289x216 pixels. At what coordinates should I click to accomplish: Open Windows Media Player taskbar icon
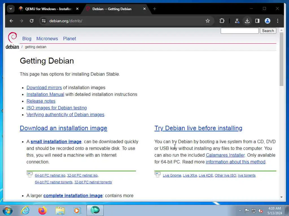77,210
